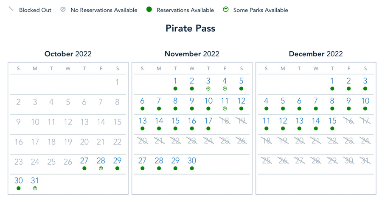Viewport: 382px width, 202px height.
Task: Choose November 30 date
Action: point(192,161)
